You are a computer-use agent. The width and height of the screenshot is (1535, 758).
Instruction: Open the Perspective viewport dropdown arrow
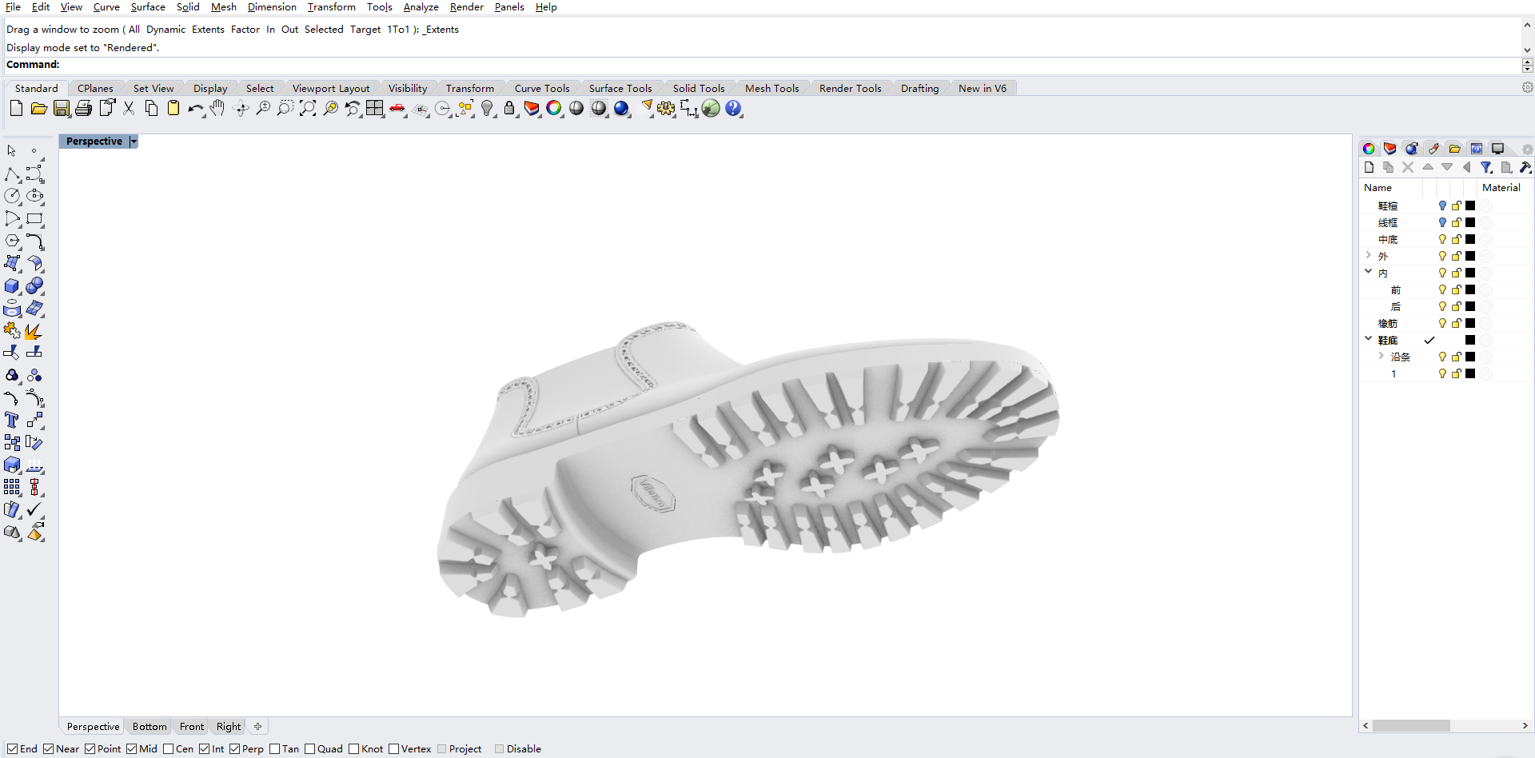coord(134,142)
